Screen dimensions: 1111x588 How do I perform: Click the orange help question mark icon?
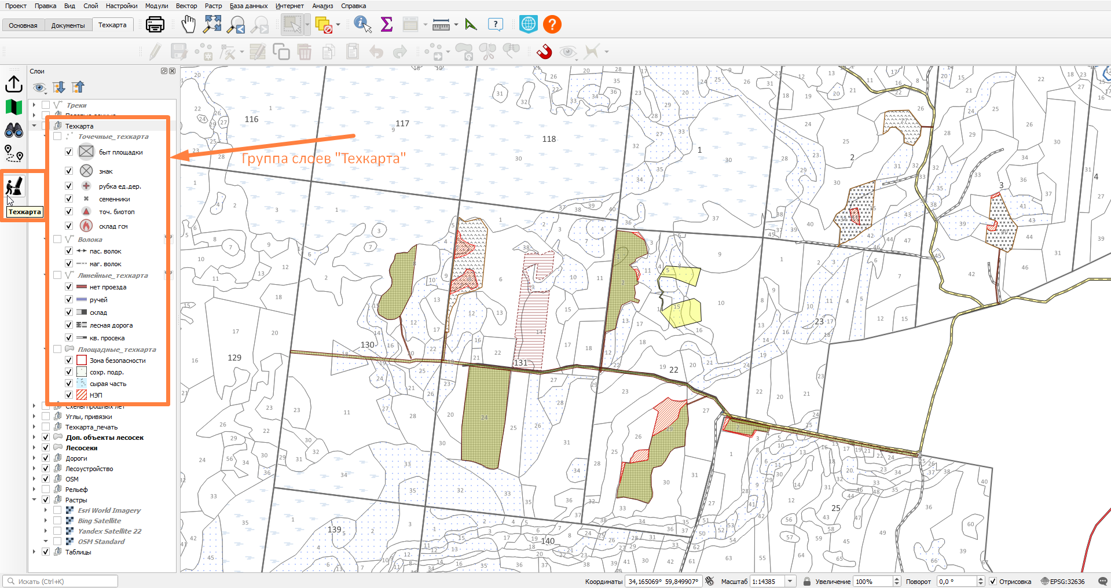[552, 24]
